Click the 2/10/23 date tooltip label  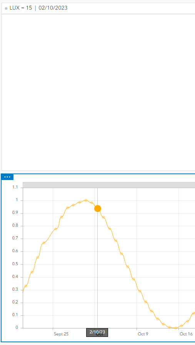(x=97, y=332)
